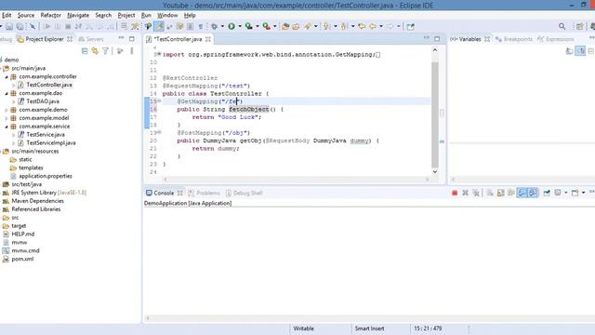Open the Open Console dropdown arrow

click(583, 193)
